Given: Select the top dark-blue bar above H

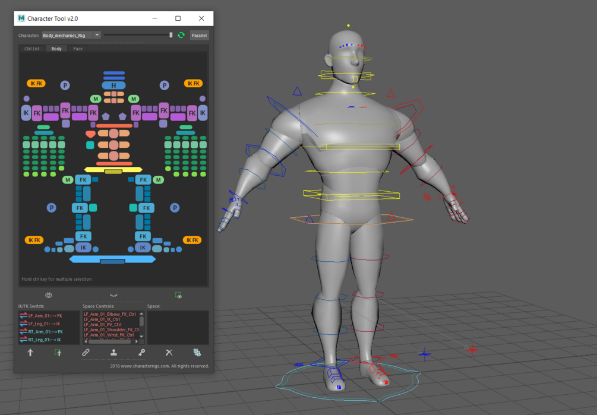Looking at the screenshot, I should 114,72.
